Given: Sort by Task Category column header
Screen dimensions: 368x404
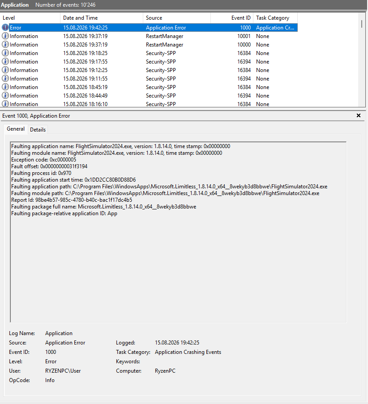Looking at the screenshot, I should (x=275, y=18).
